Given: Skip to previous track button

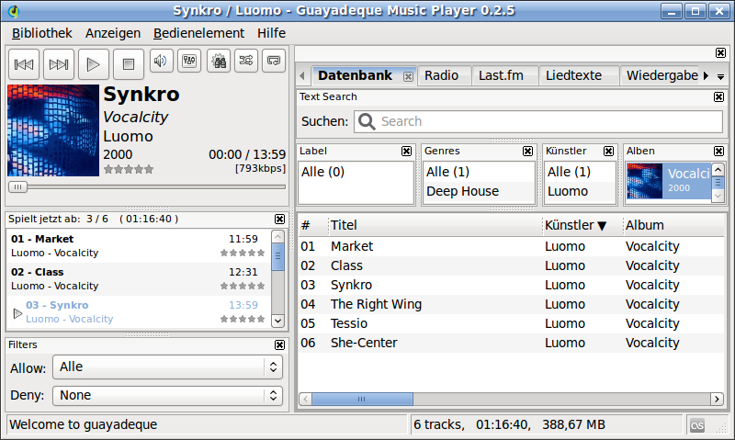Looking at the screenshot, I should coord(24,64).
